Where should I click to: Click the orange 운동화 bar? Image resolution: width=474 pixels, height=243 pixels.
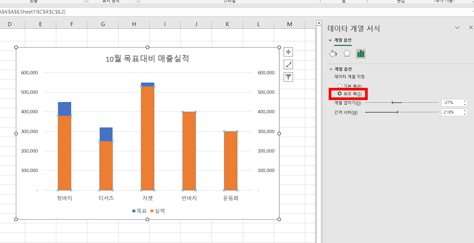231,161
